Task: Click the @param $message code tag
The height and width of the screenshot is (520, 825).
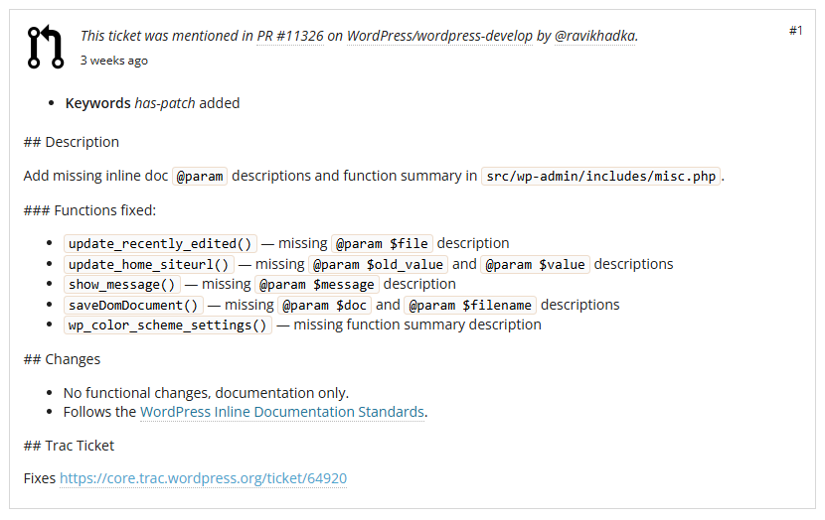Action: coord(317,284)
